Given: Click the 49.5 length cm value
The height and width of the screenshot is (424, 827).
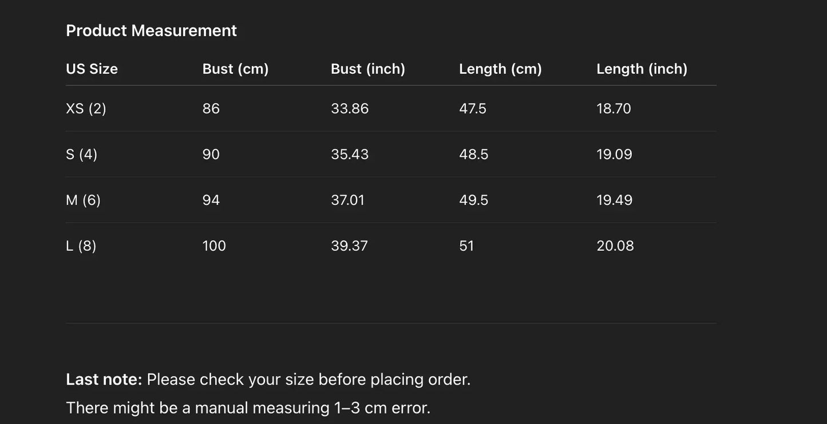Looking at the screenshot, I should click(473, 200).
